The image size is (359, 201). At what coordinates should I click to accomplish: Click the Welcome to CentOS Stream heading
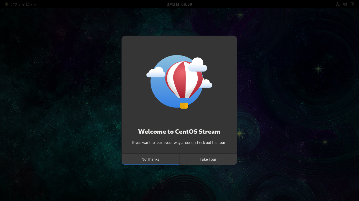tap(179, 131)
